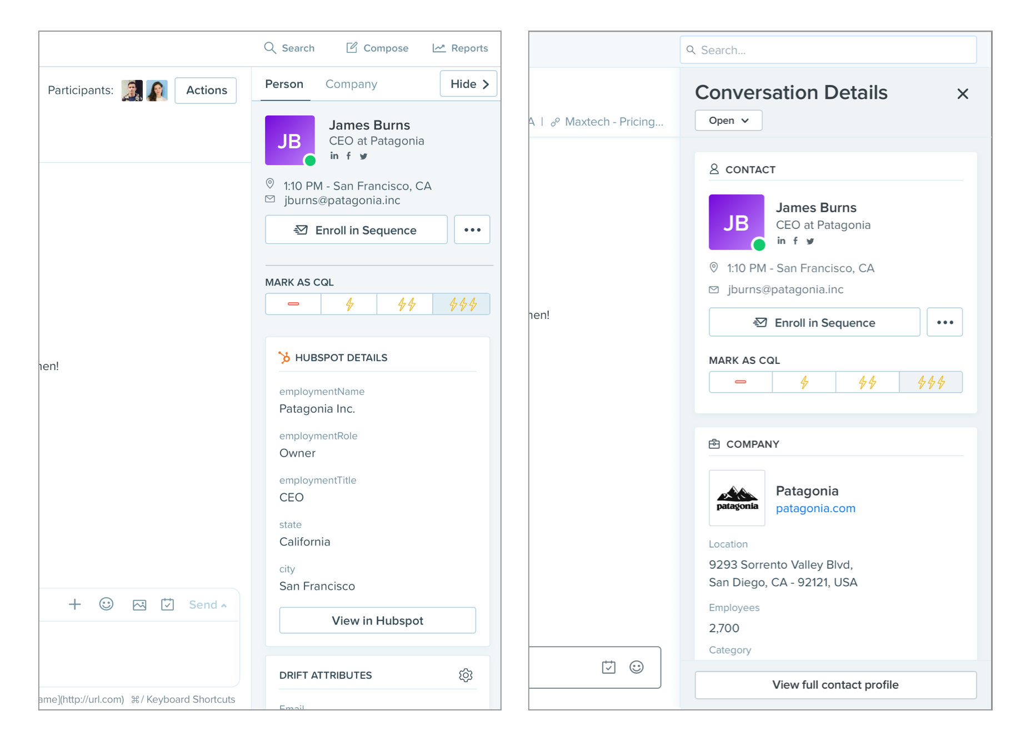
Task: Open Twitter icon in left Person panel
Action: pyautogui.click(x=363, y=156)
